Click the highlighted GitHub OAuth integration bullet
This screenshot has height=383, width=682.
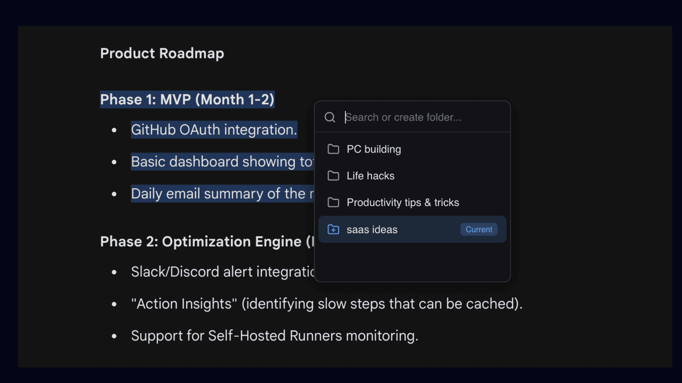pos(213,130)
